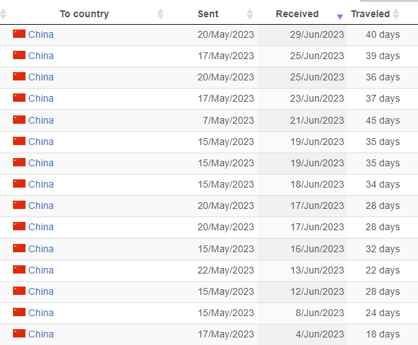Click China flag in 45 days row
The width and height of the screenshot is (418, 345).
[19, 120]
